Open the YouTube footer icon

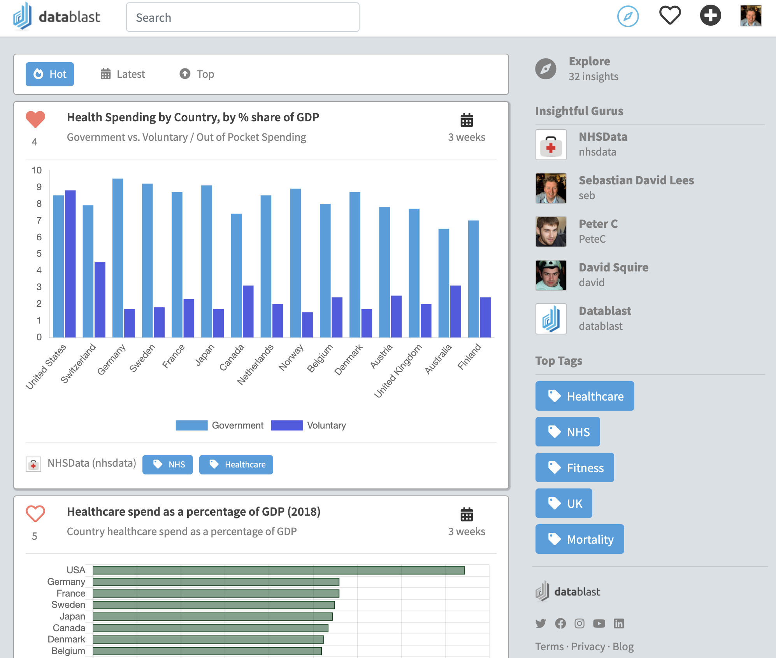599,623
